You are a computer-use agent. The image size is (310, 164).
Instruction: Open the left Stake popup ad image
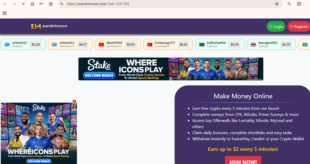[x=39, y=133]
